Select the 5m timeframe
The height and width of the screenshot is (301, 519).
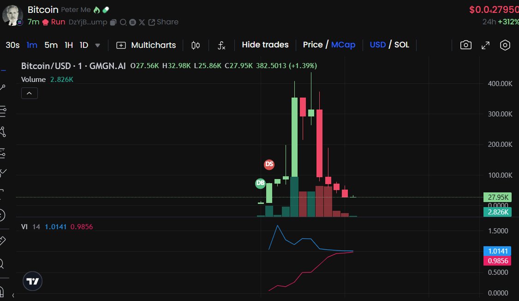[x=51, y=45]
